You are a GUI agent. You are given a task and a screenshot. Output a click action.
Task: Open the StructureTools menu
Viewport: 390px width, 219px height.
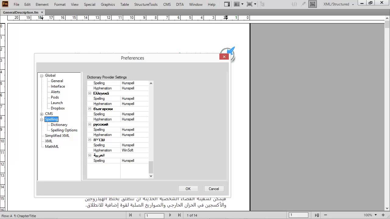tap(146, 4)
